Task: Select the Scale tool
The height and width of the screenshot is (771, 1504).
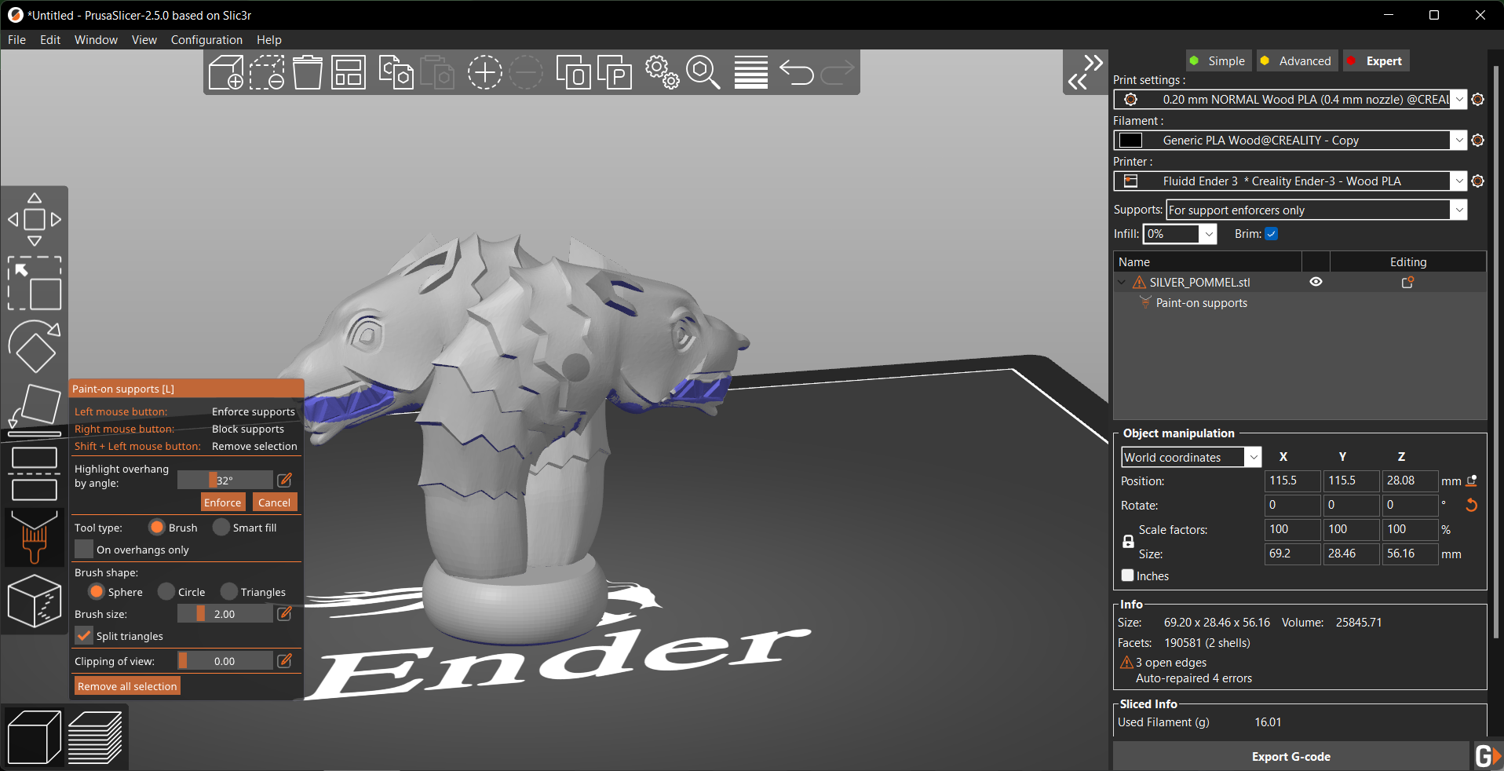Action: pos(35,283)
